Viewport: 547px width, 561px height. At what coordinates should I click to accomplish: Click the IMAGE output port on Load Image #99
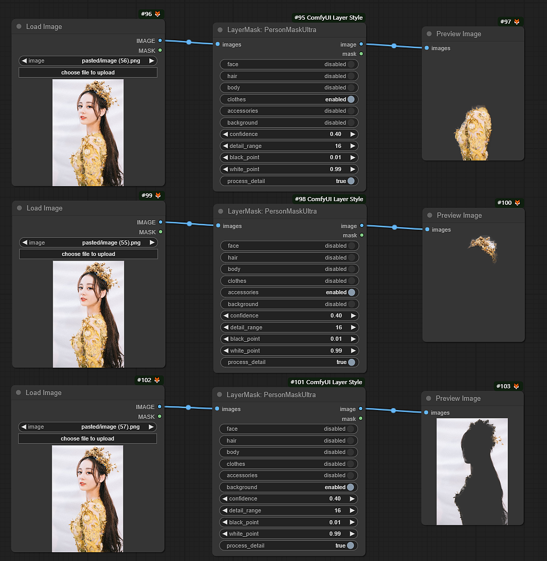160,222
